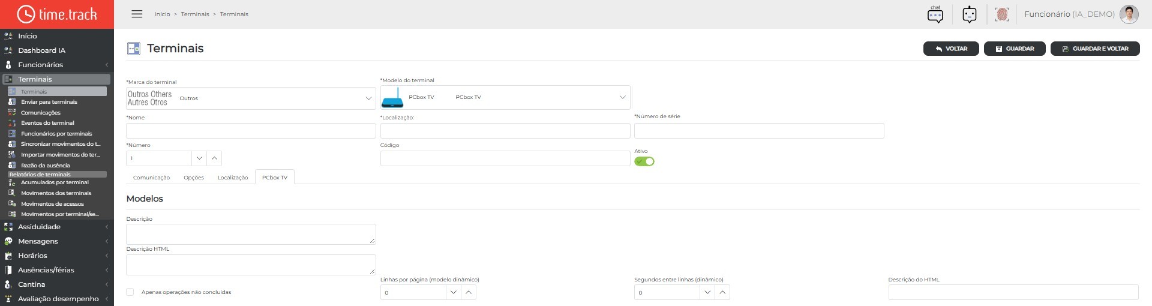1152x306 pixels.
Task: Click the first Terminais breadcrumb link
Action: 195,14
